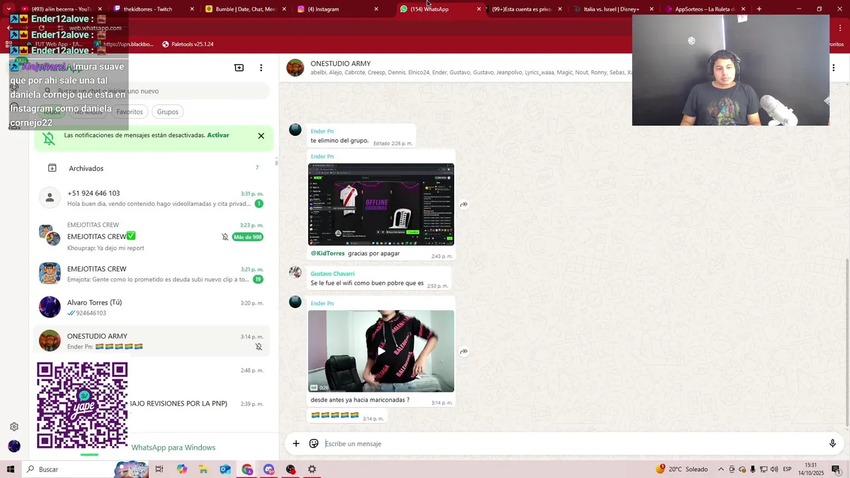The image size is (850, 478).
Task: Open the chat list three-dot menu
Action: (261, 68)
